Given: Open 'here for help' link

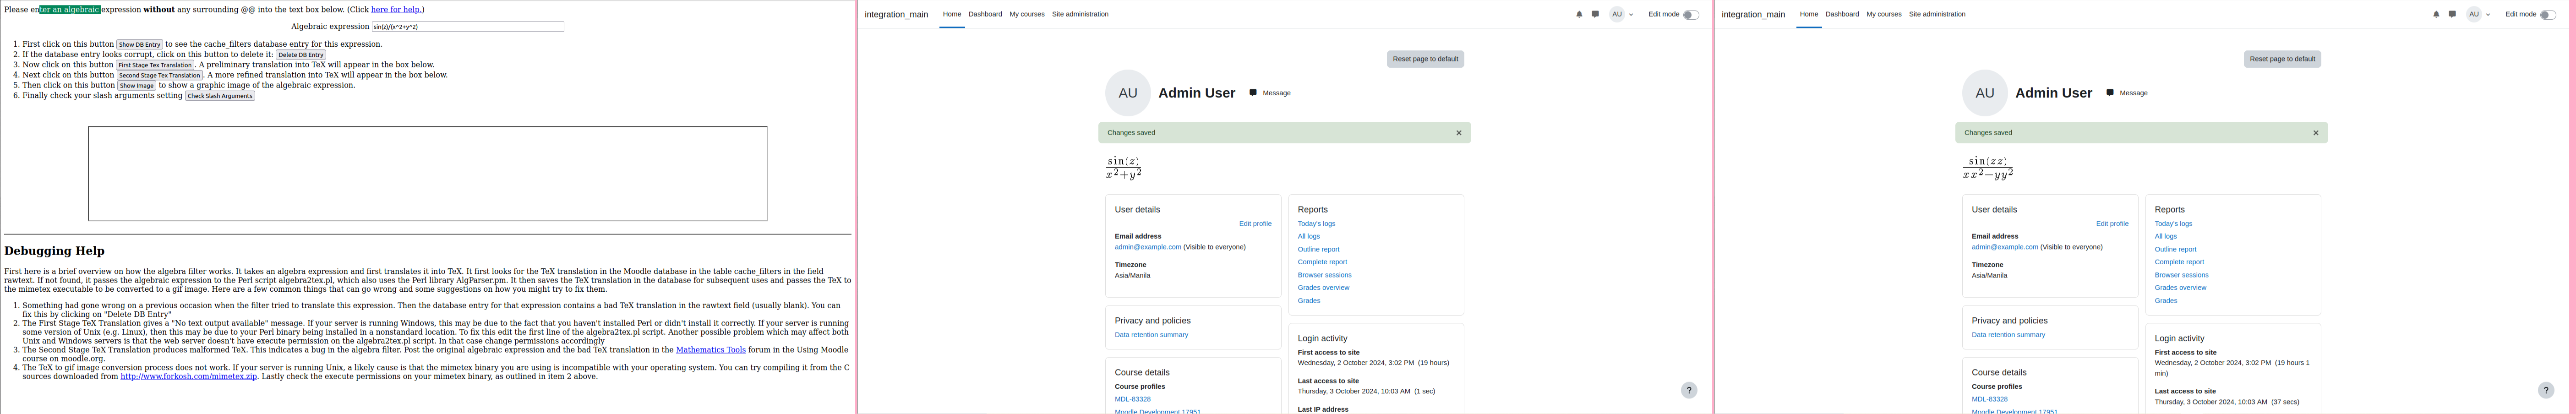Looking at the screenshot, I should point(396,10).
